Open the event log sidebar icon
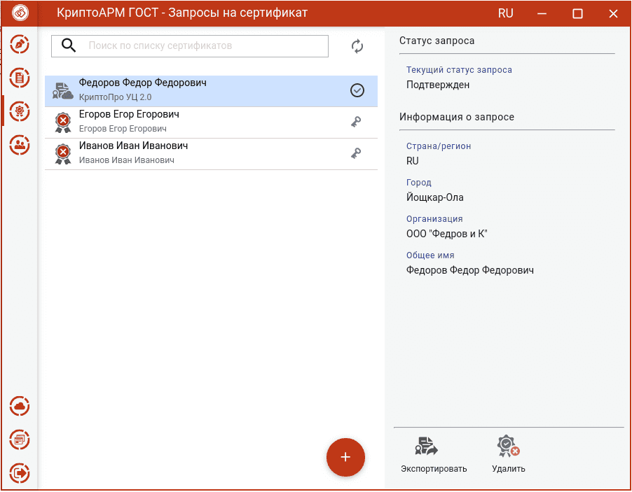Viewport: 632px width, 492px height. (x=20, y=440)
